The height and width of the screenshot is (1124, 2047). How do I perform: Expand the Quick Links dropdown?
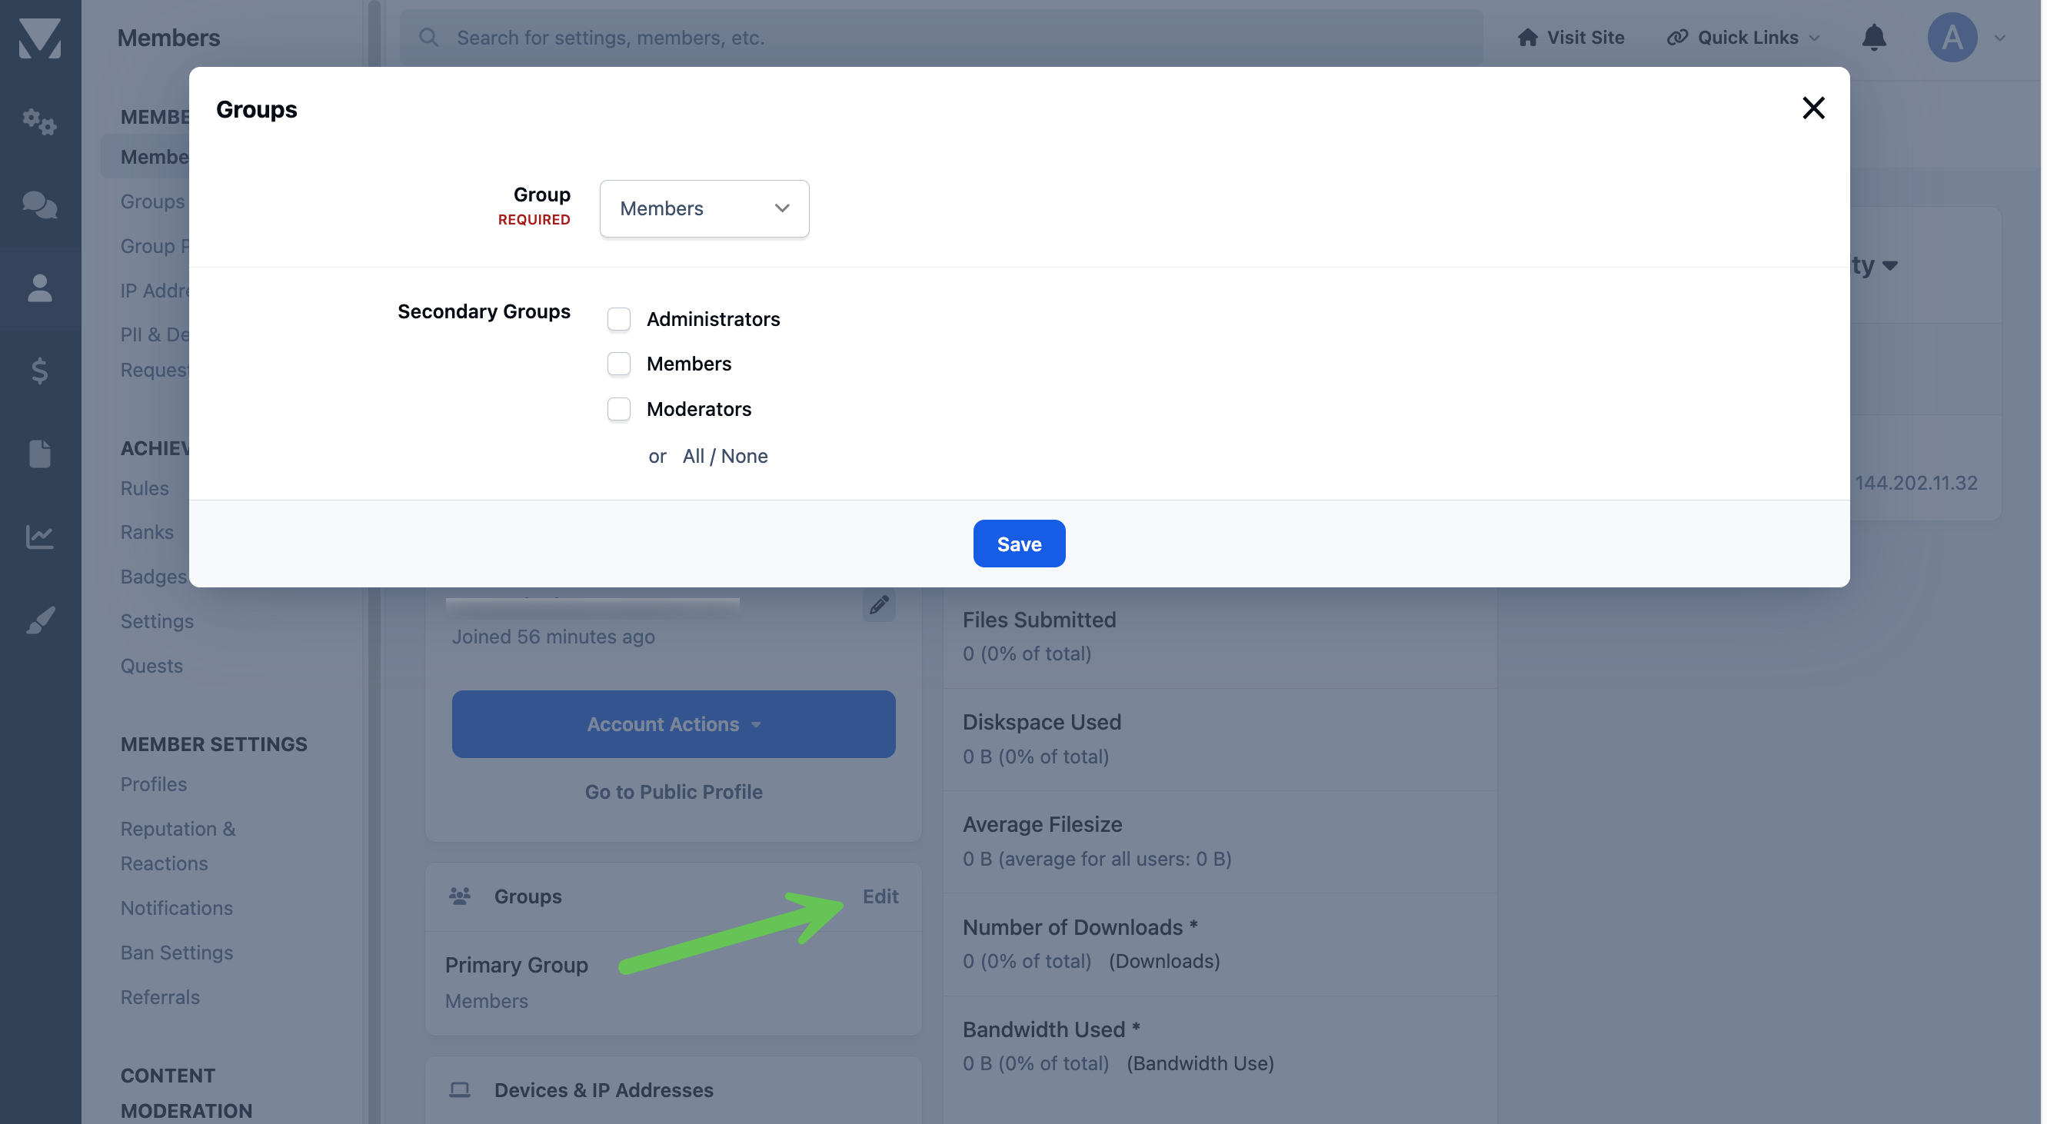[1742, 38]
